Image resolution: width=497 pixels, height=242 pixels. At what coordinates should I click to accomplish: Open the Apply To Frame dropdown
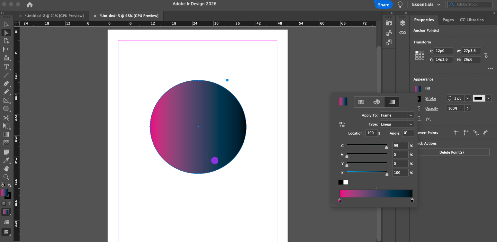coord(396,115)
